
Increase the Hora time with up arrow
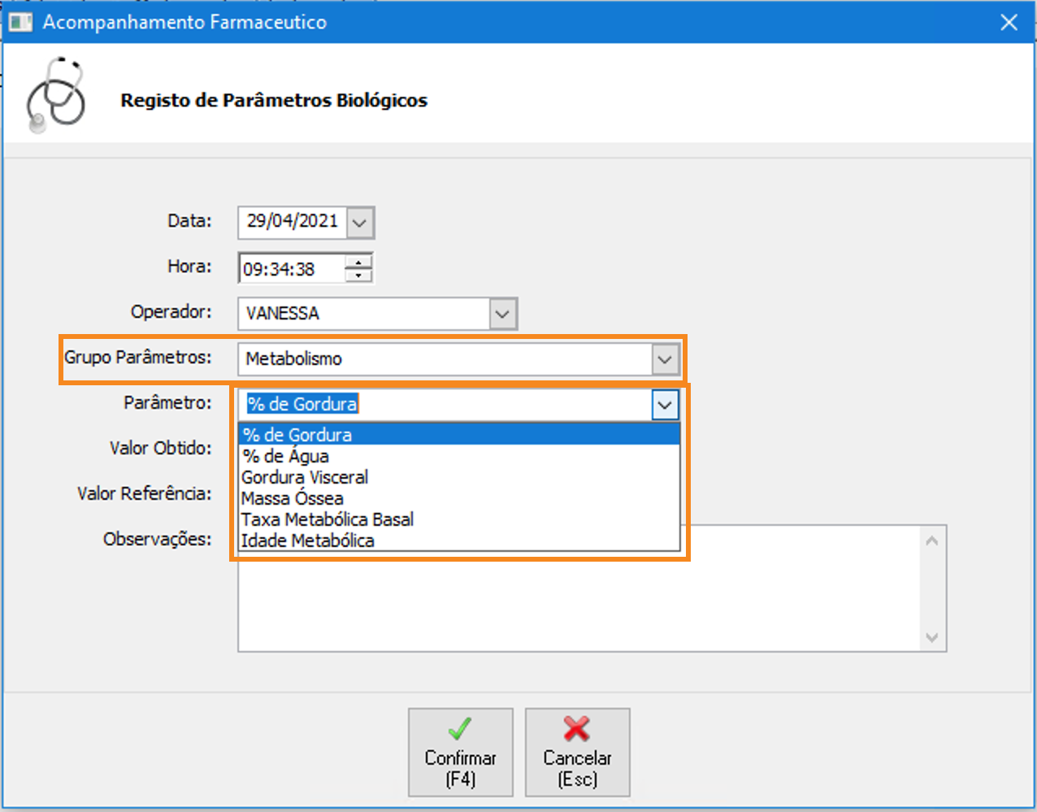(358, 261)
